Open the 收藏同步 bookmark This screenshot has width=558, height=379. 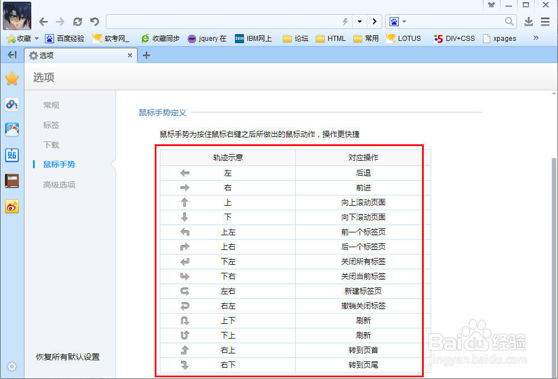coord(160,39)
